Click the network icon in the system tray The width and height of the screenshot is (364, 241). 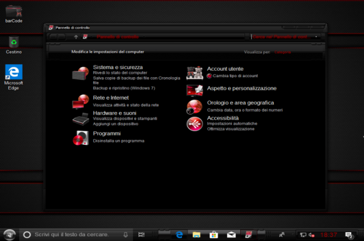coord(303,235)
